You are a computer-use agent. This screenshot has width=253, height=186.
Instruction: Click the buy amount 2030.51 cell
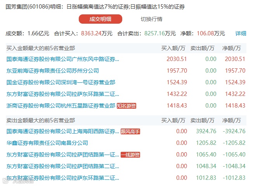tap(177, 59)
